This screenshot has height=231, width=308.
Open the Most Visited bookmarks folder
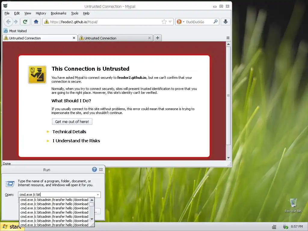15,31
